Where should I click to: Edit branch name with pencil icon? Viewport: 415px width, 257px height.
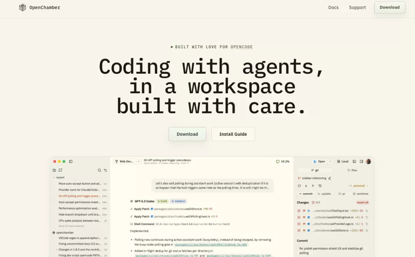click(330, 178)
